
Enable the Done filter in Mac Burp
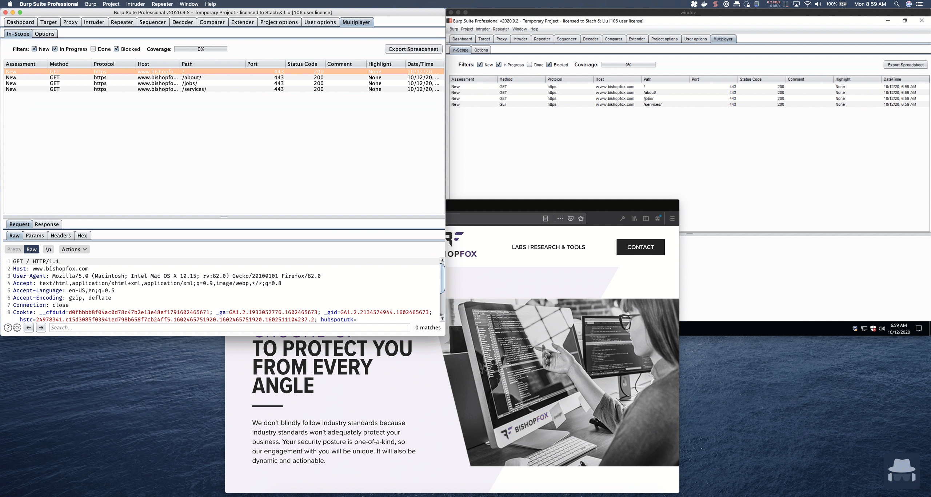[93, 49]
